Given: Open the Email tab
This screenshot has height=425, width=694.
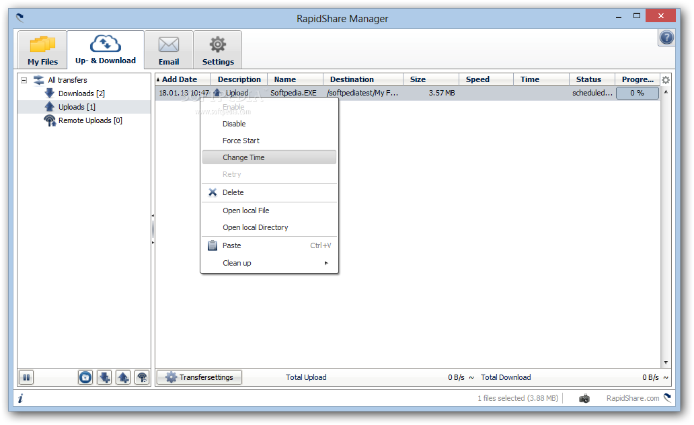Looking at the screenshot, I should [169, 50].
